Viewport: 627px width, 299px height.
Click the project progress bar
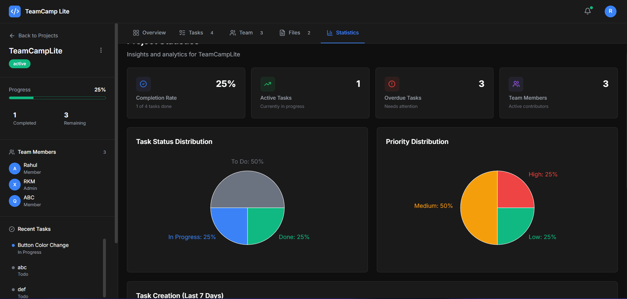[57, 98]
